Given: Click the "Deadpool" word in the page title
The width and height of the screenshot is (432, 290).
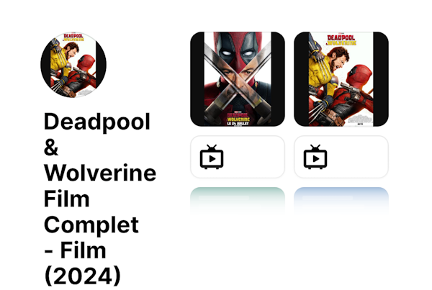Looking at the screenshot, I should 97,122.
